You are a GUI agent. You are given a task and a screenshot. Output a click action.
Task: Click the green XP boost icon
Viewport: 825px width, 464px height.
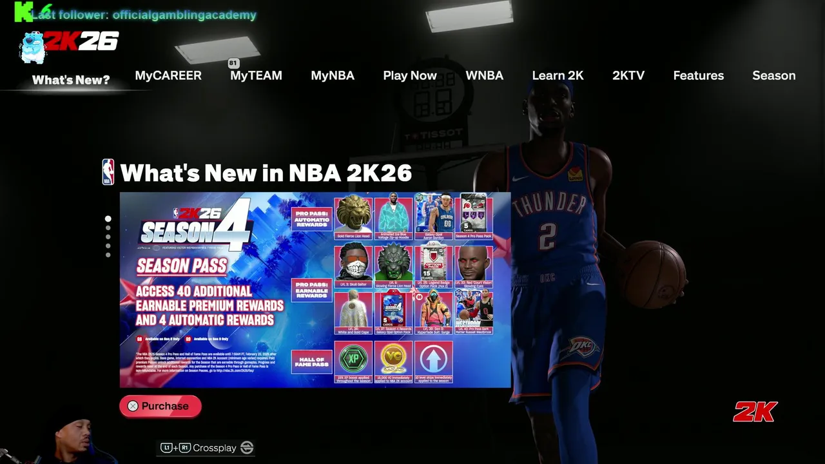pos(353,358)
